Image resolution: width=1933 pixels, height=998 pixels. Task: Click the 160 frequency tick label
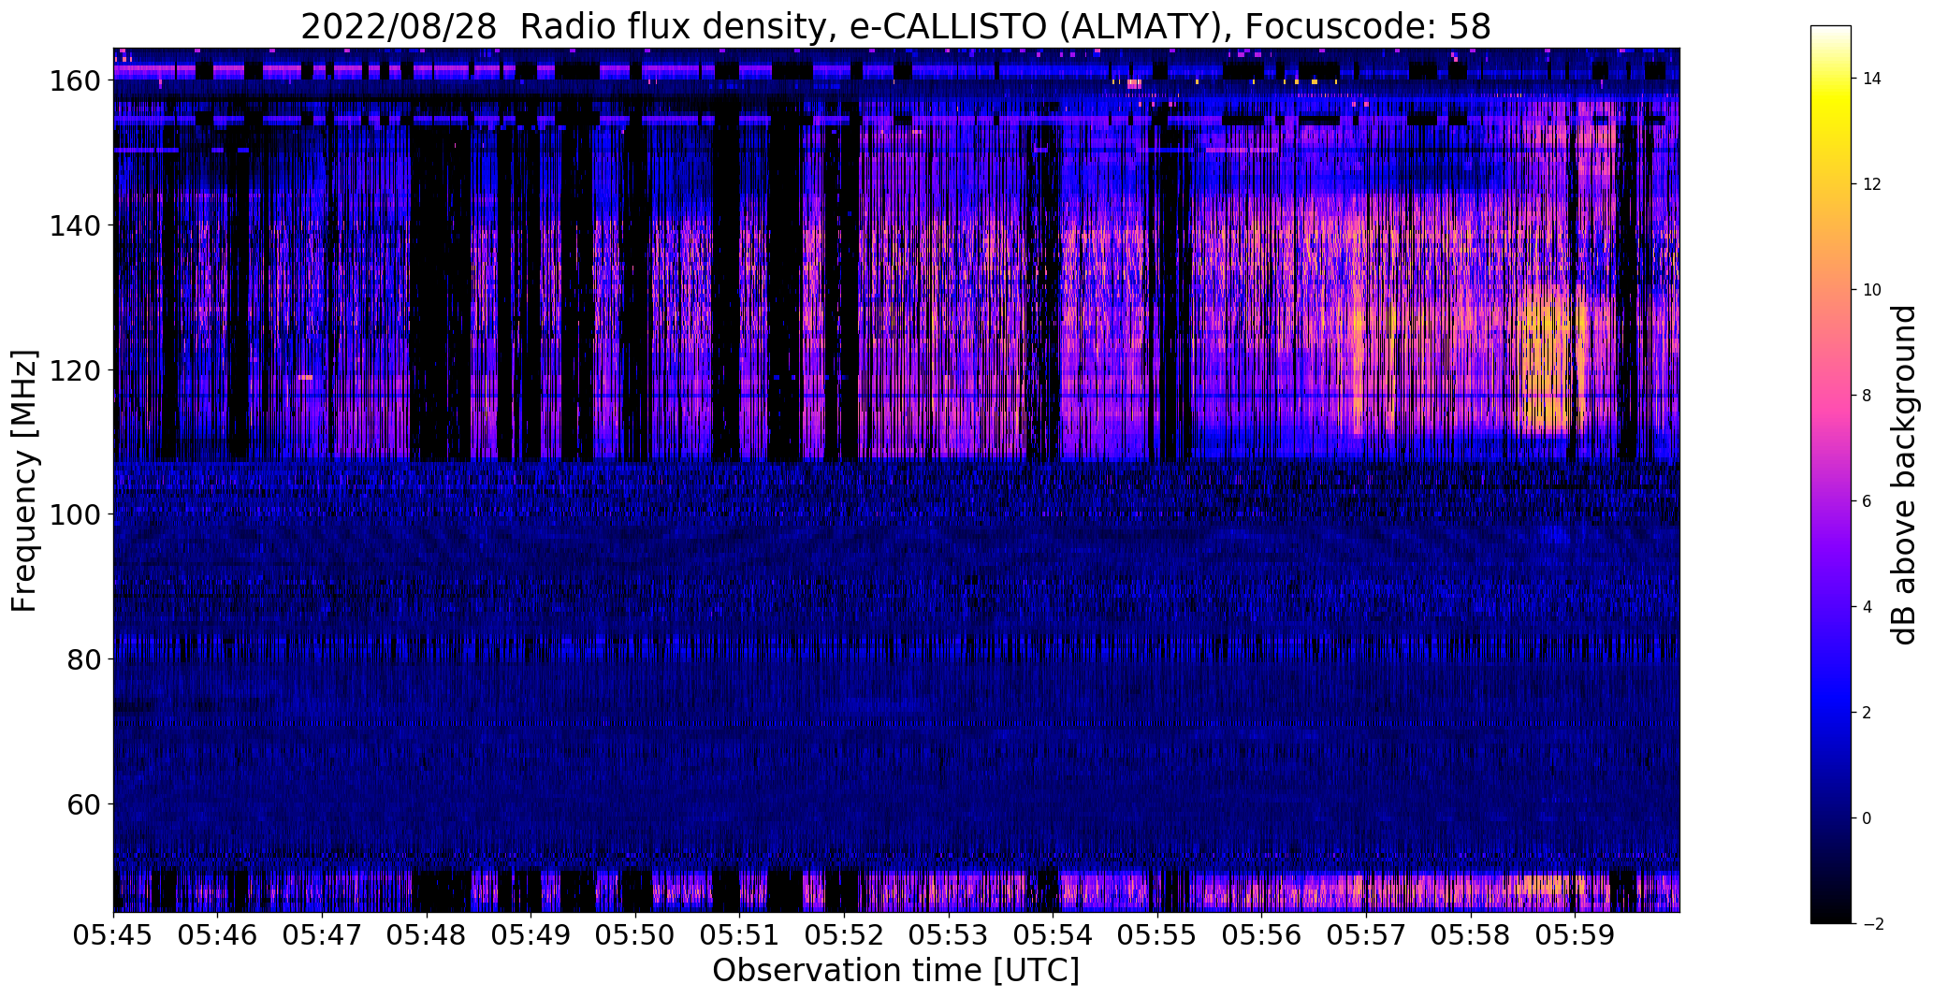click(76, 80)
